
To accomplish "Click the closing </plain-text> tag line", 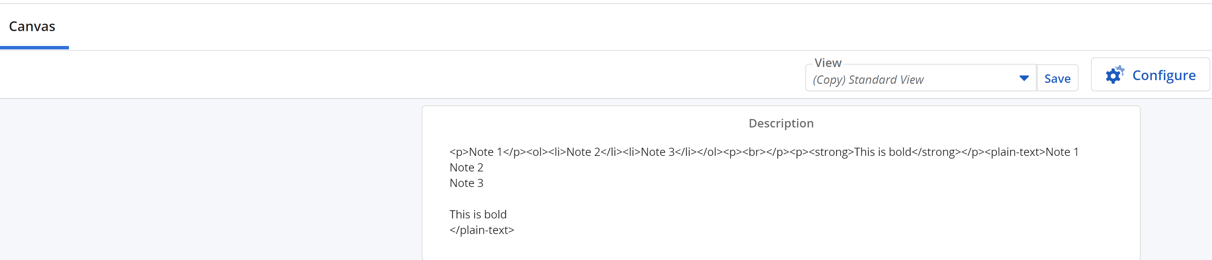I will (x=481, y=230).
